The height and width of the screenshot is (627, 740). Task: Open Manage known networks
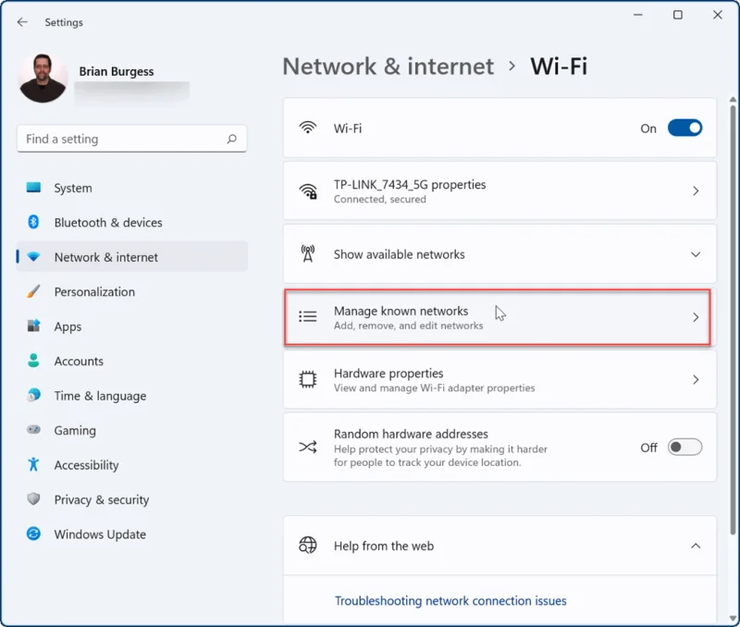click(498, 317)
